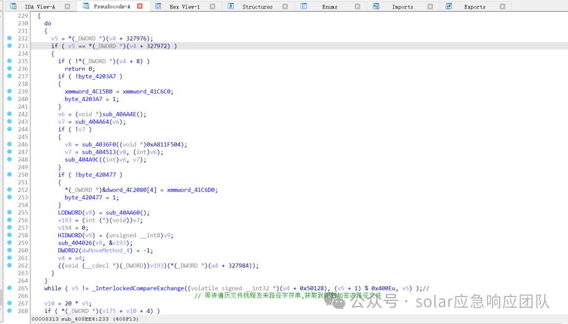Close the Hex View-1 tab

coord(212,6)
